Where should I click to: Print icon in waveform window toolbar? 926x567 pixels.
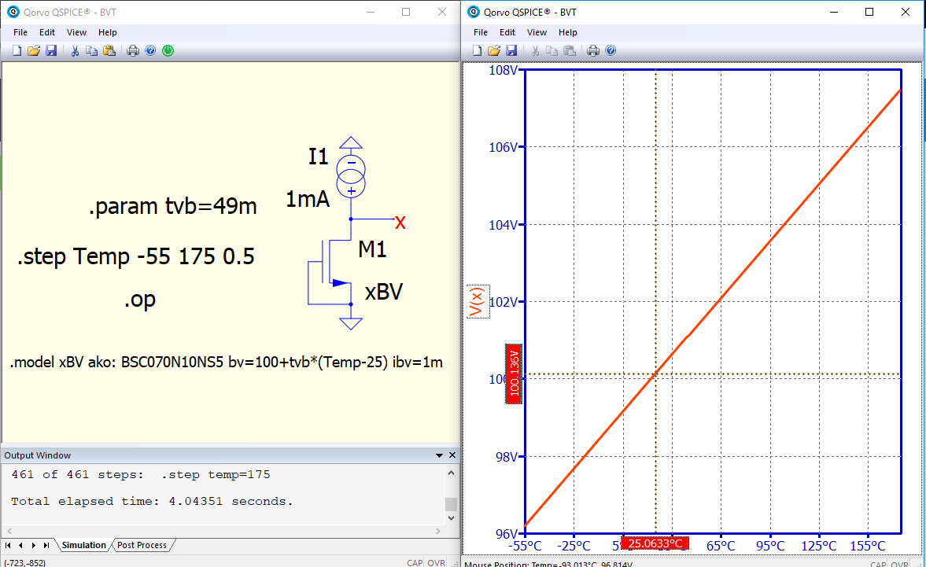[x=593, y=51]
